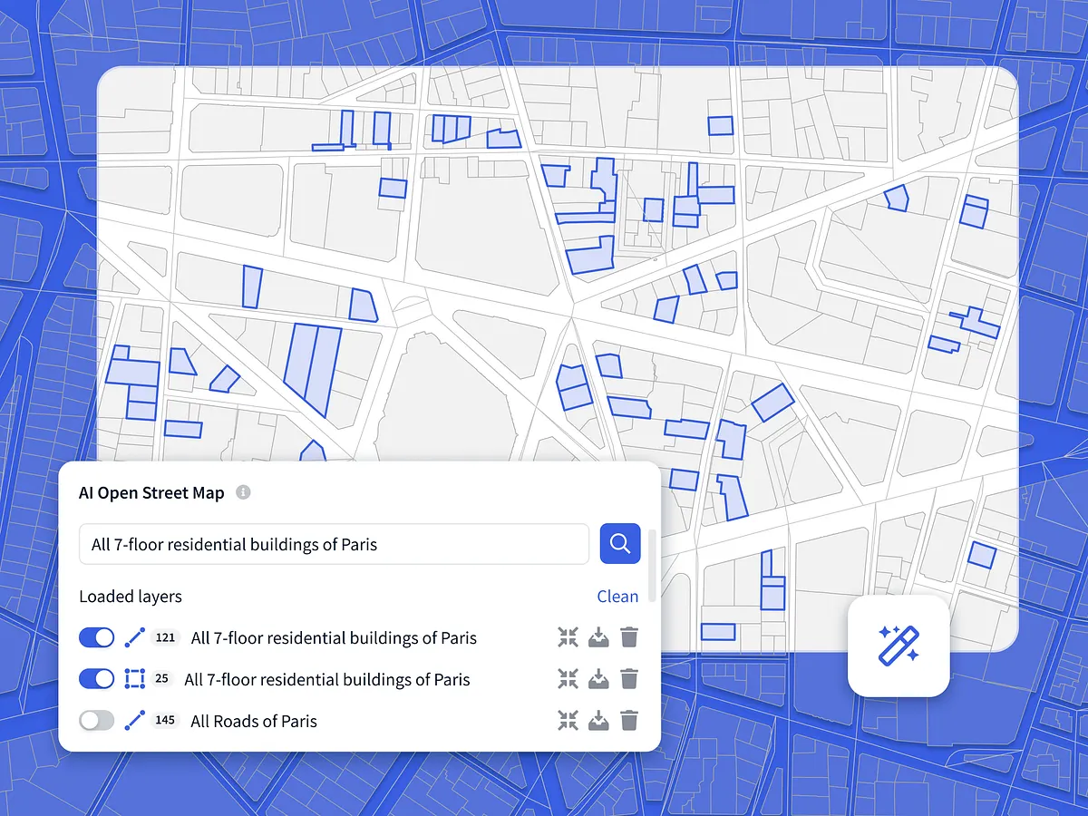Zoom to extent of the 25-feature buildings layer
Viewport: 1088px width, 816px height.
(x=568, y=679)
